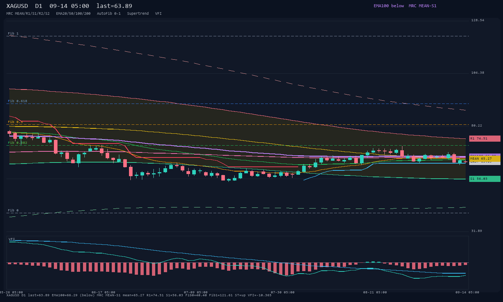
Task: Click the 06-17 05:00 date axis label
Action: tap(103, 292)
